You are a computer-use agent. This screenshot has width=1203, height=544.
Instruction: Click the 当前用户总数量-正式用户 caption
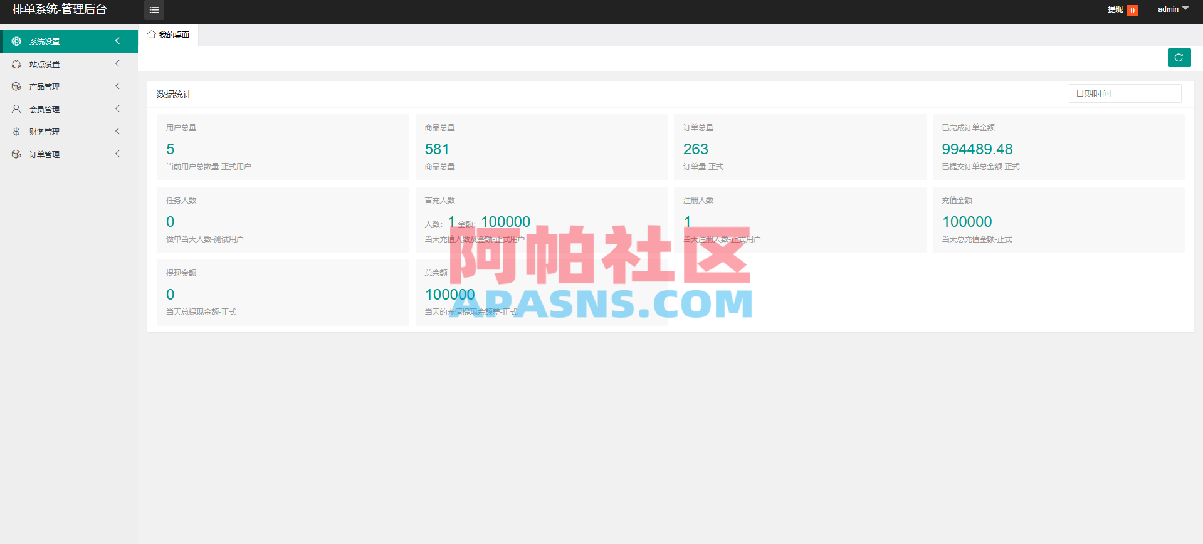(x=208, y=167)
